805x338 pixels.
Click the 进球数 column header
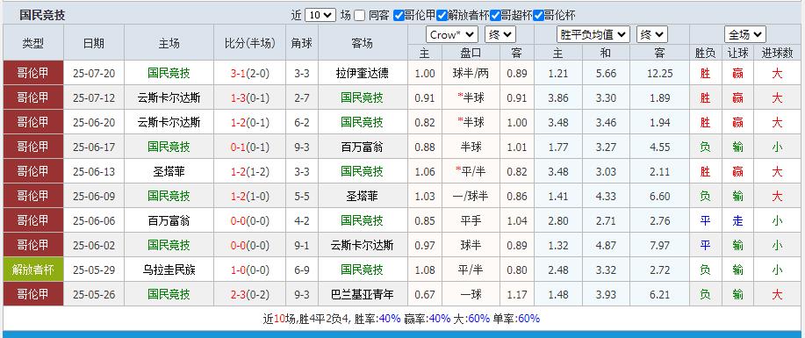[x=777, y=53]
